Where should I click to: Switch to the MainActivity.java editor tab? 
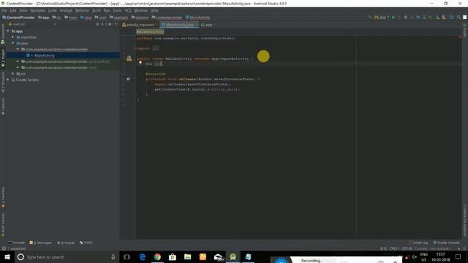tap(178, 25)
